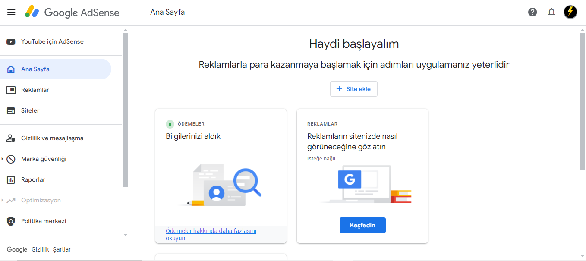
Task: Click the Keşfedin button
Action: 362,225
